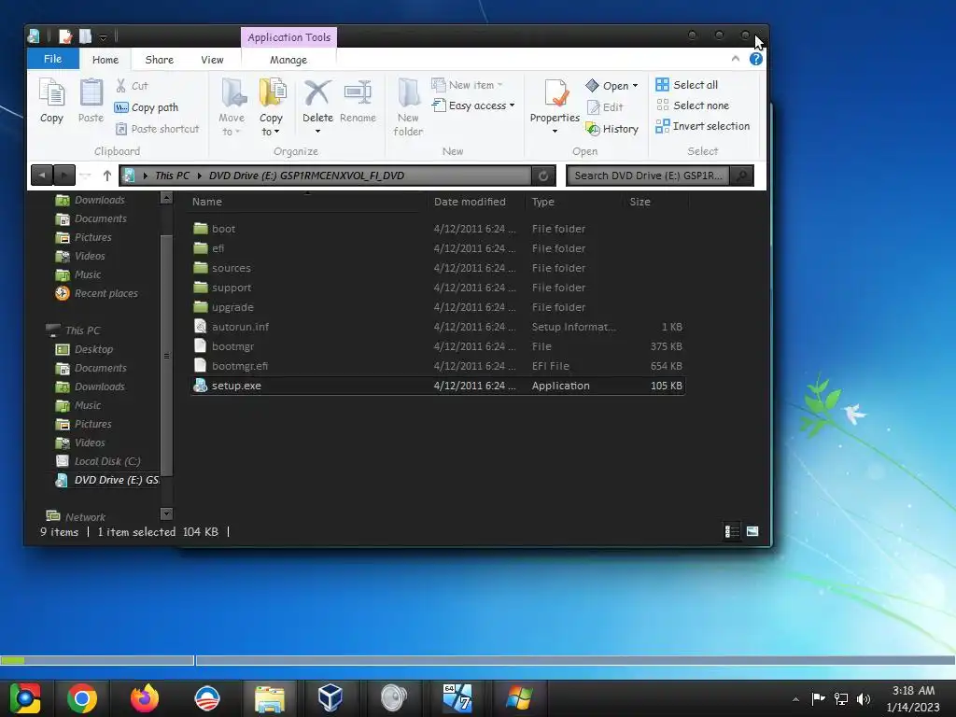
Task: Click the Refresh button in address bar
Action: pos(543,176)
